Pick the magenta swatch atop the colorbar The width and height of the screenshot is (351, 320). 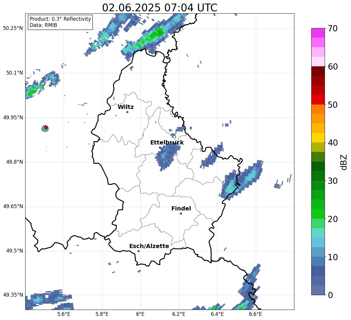[318, 33]
